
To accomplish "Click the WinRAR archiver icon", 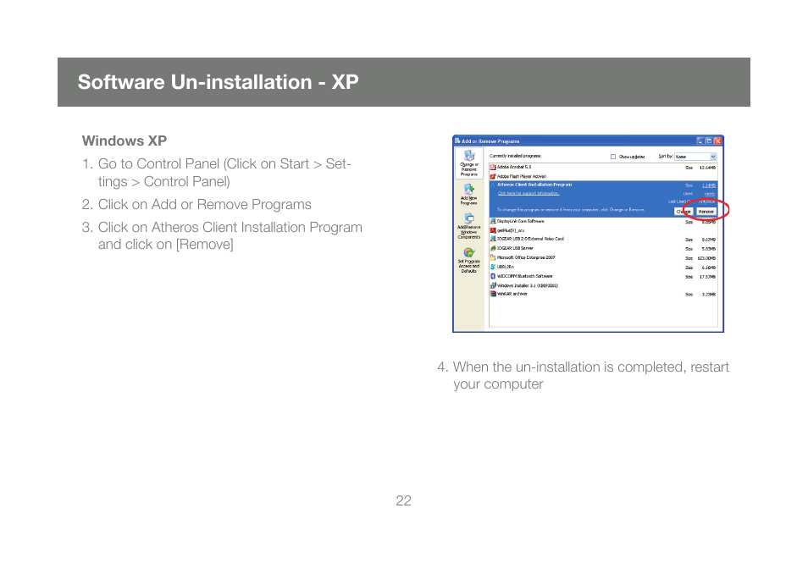I will [x=493, y=294].
